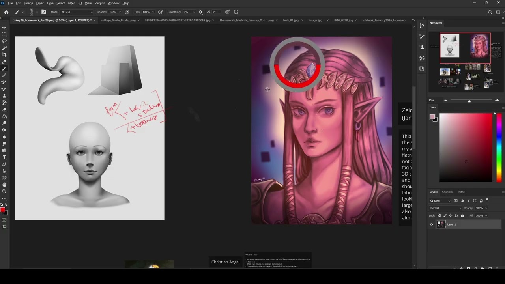505x284 pixels.
Task: Open the File menu
Action: pos(10,3)
